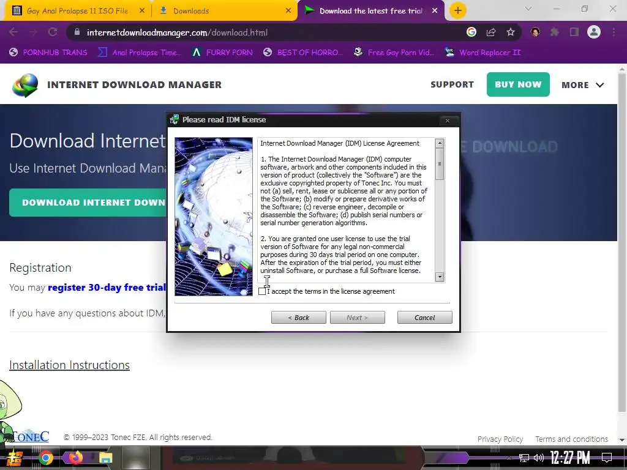The height and width of the screenshot is (470, 627).
Task: Cancel the IDM license dialog
Action: [x=425, y=318]
